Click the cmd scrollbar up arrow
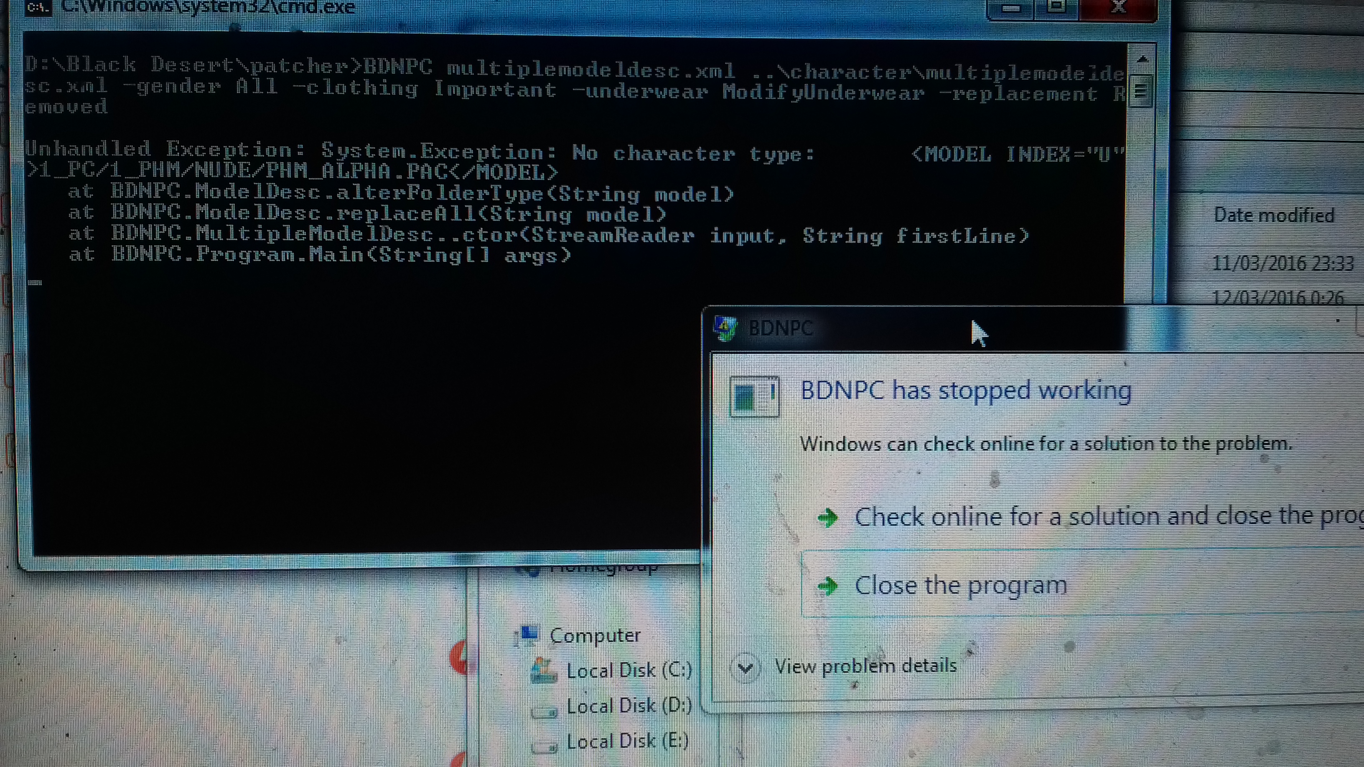Screen dimensions: 1364x767 click(1142, 59)
